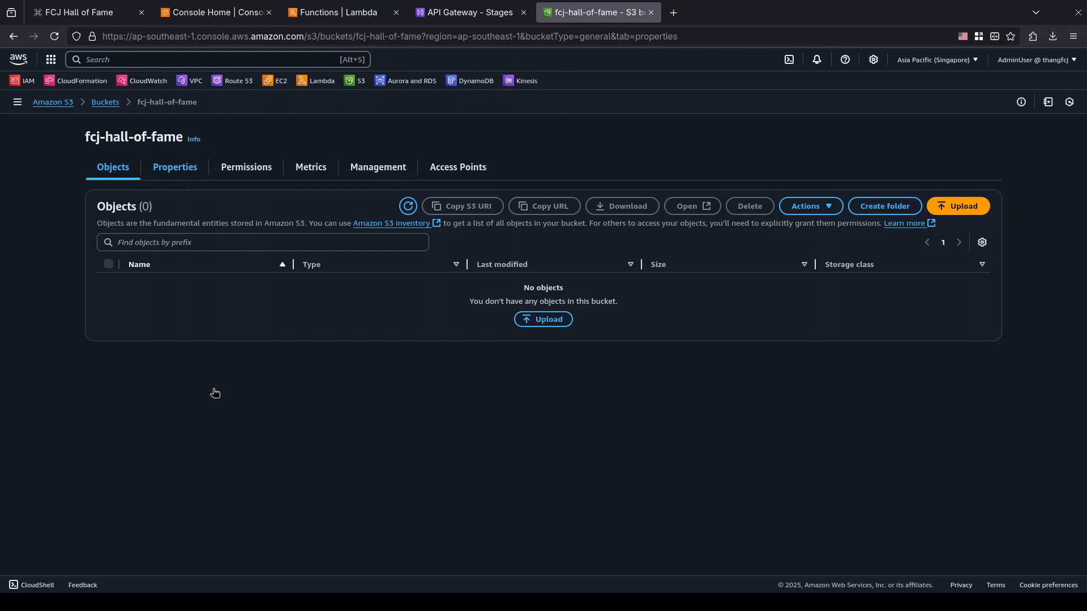Open S3 from the favorites bar
The width and height of the screenshot is (1087, 611).
354,81
